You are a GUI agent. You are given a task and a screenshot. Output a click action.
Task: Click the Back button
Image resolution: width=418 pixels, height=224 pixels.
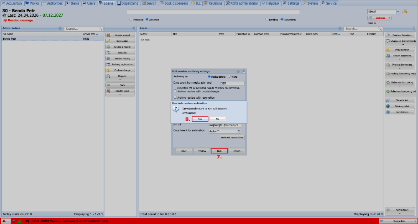tap(120, 85)
